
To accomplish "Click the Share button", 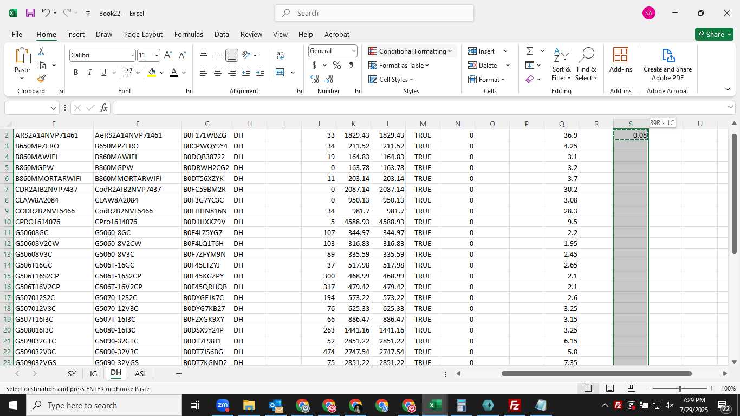I will (714, 34).
